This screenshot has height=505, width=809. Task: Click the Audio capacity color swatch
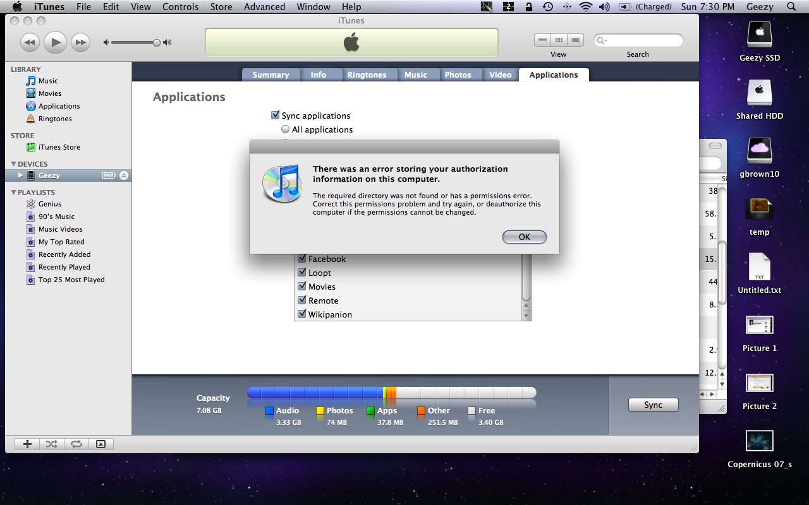(269, 411)
